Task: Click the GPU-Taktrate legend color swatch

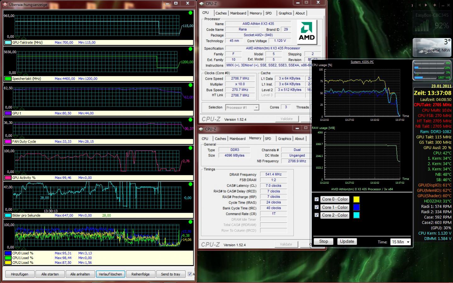Action: [8, 42]
